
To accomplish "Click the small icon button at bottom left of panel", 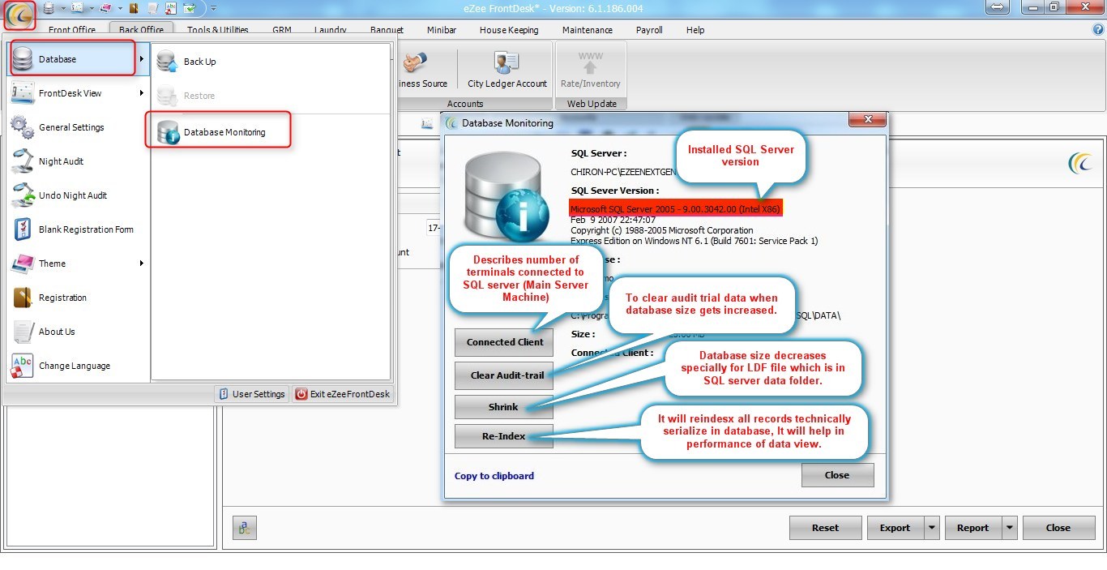I will (x=245, y=528).
